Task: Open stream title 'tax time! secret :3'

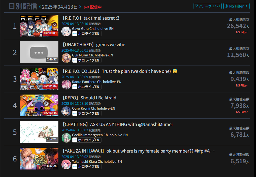Action: point(90,18)
